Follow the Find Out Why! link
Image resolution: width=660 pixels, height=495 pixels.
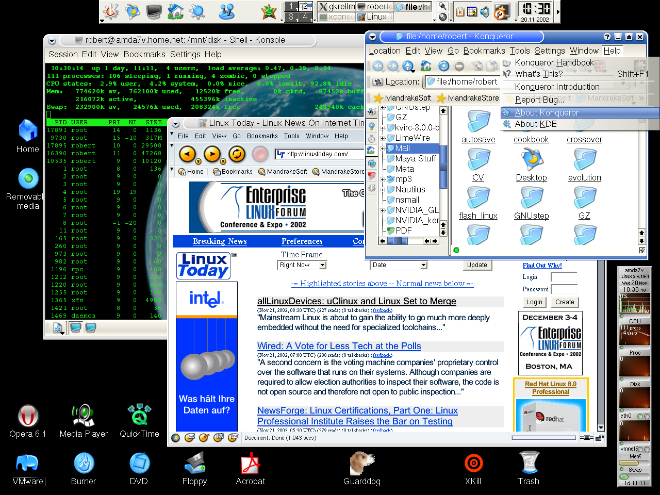coord(542,266)
